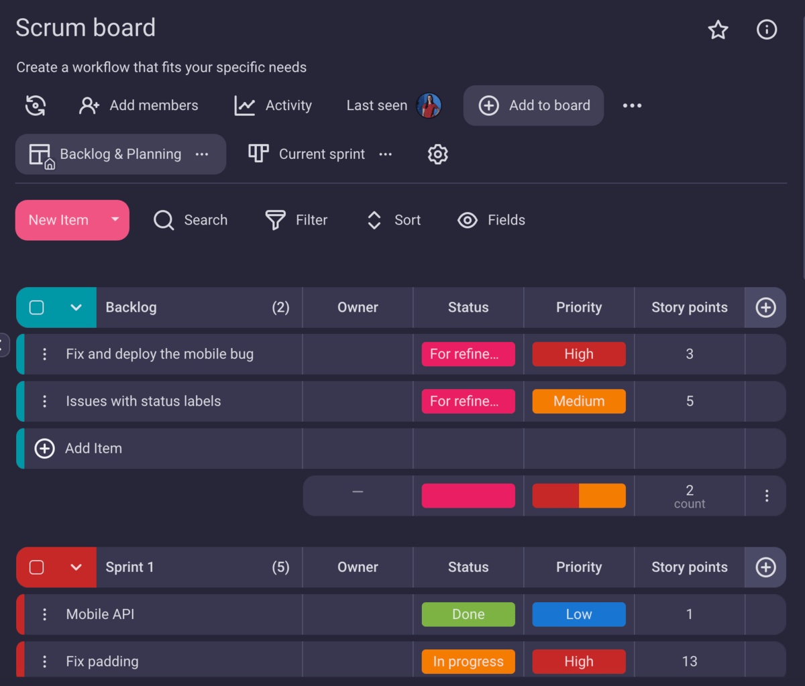
Task: Check the Backlog group checkbox
Action: point(37,307)
